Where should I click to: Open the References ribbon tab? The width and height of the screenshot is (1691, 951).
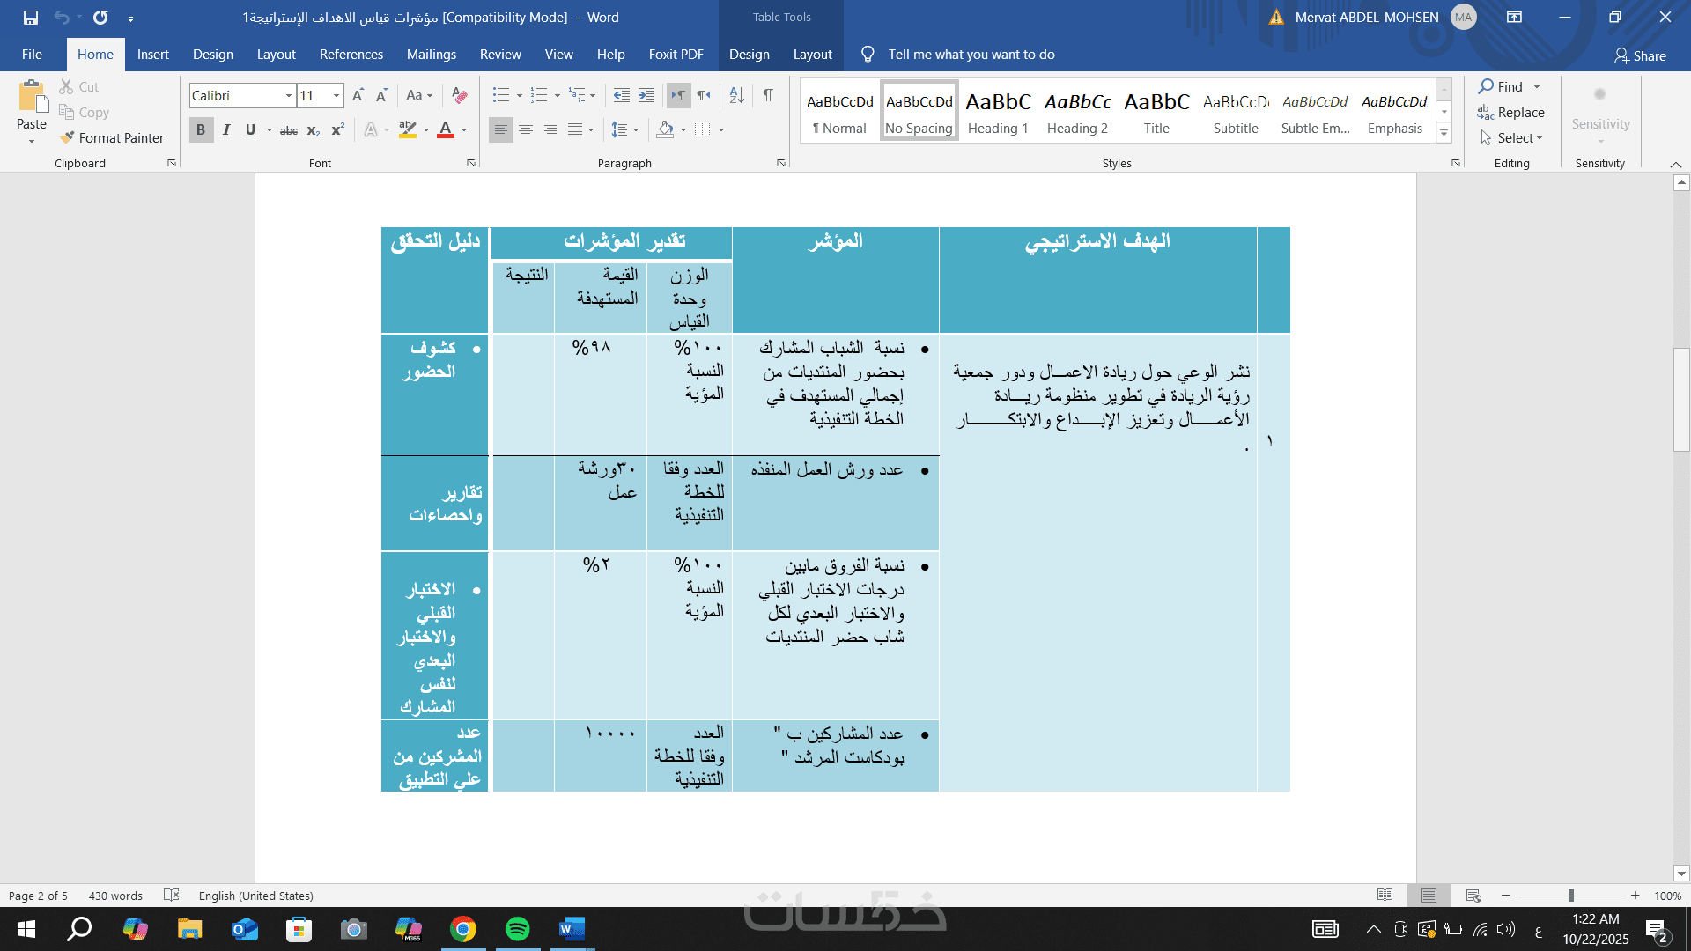tap(351, 55)
